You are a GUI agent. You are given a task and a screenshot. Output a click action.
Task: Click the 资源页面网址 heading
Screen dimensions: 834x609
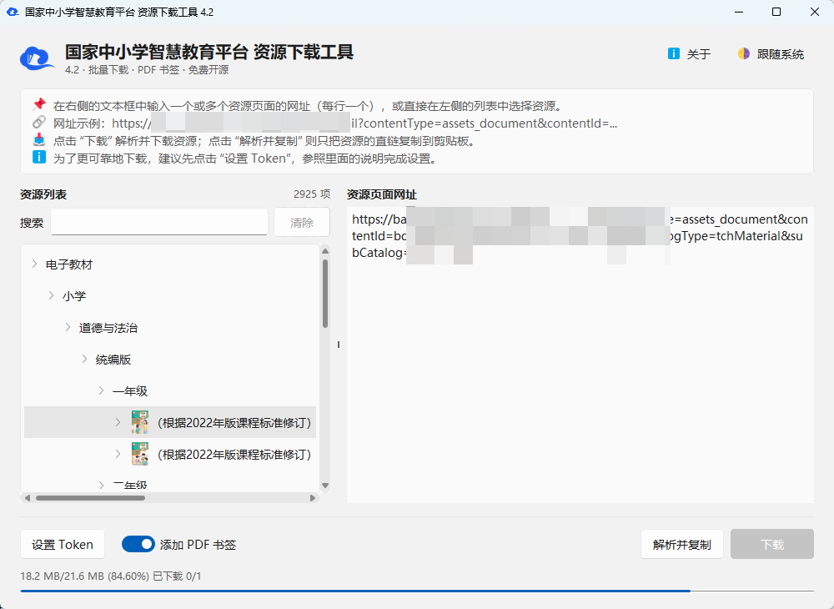tap(382, 194)
